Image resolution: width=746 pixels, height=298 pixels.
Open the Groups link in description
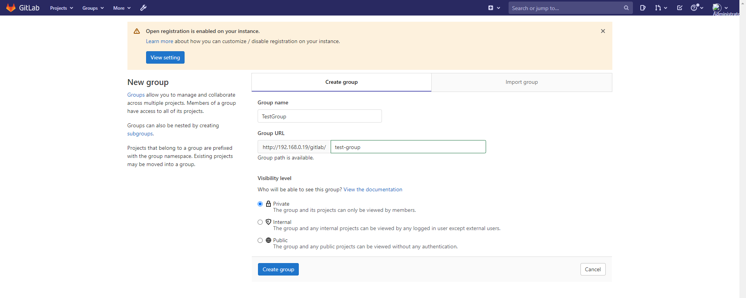(136, 95)
